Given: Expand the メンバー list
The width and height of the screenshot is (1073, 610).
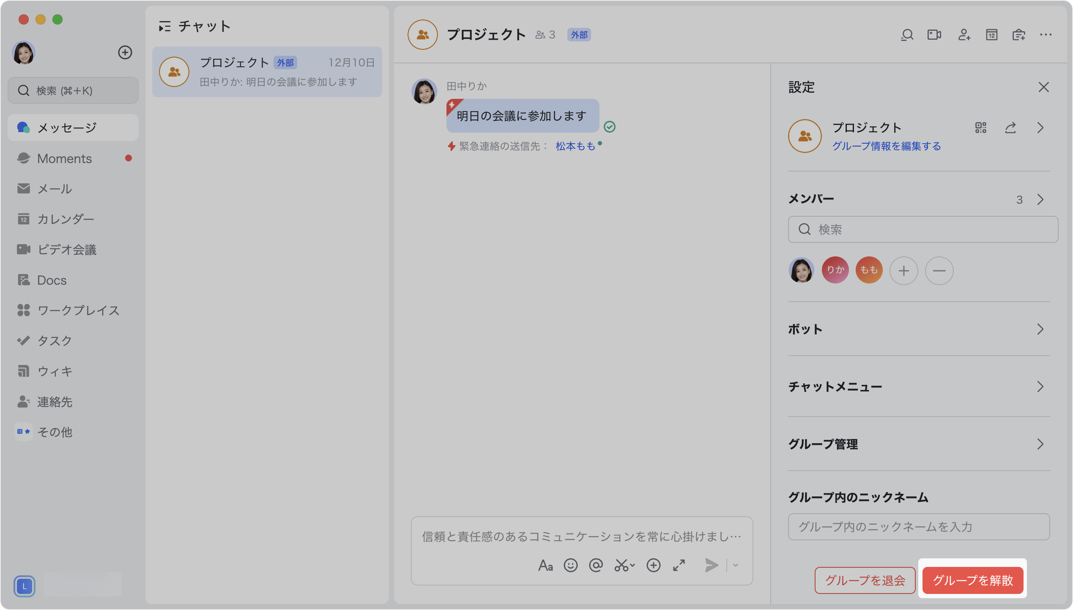Looking at the screenshot, I should point(1040,199).
